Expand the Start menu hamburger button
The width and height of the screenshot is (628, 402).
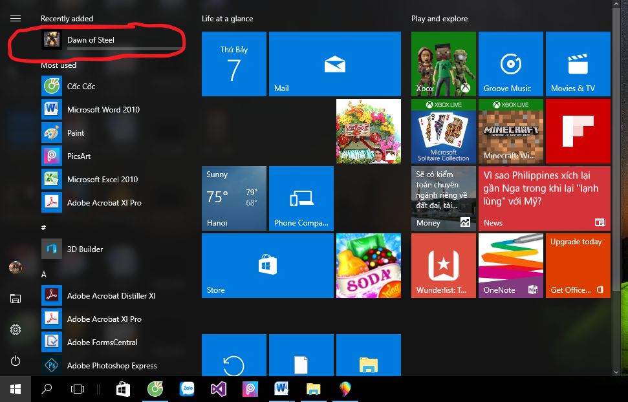click(x=16, y=18)
